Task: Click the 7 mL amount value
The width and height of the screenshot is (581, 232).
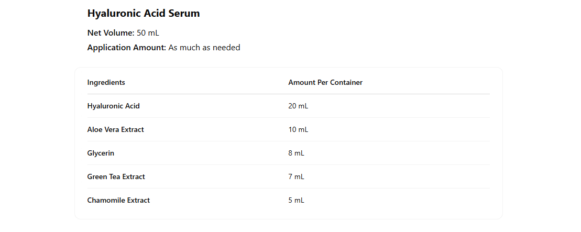Action: (x=296, y=176)
